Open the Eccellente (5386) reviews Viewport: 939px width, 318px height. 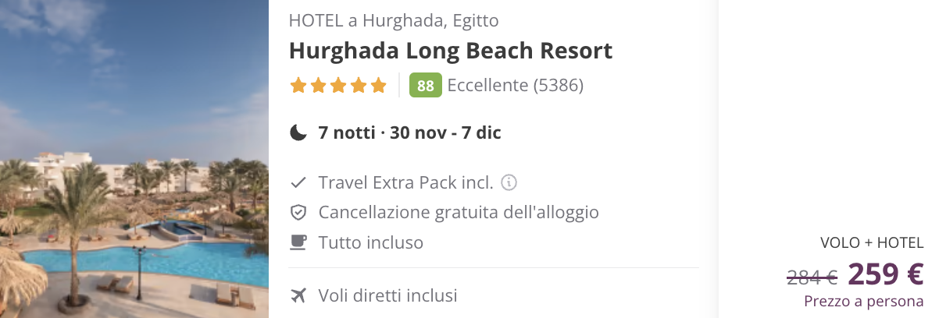[x=516, y=86]
